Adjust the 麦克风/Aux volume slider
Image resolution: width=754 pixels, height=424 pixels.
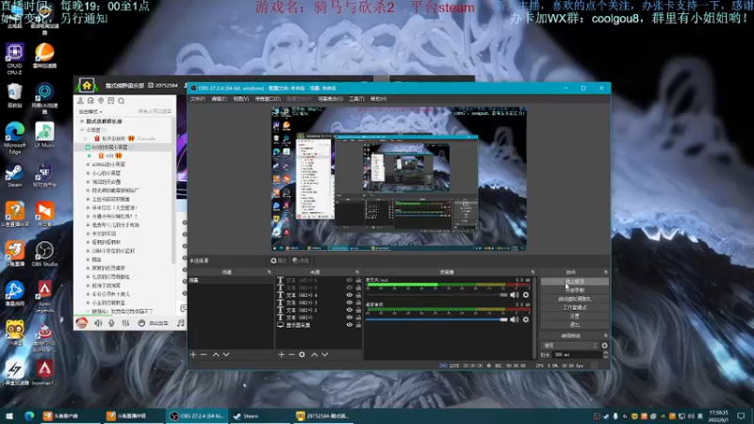(436, 295)
